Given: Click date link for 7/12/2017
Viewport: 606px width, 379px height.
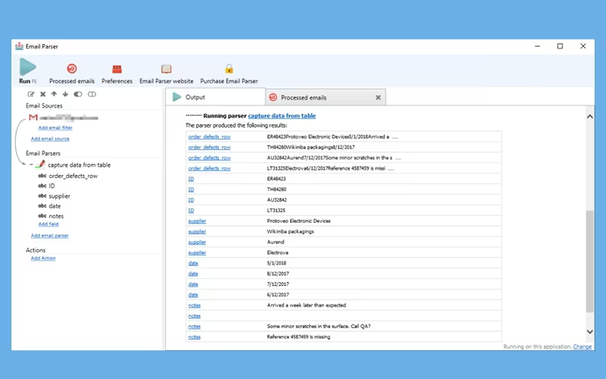Looking at the screenshot, I should point(193,284).
